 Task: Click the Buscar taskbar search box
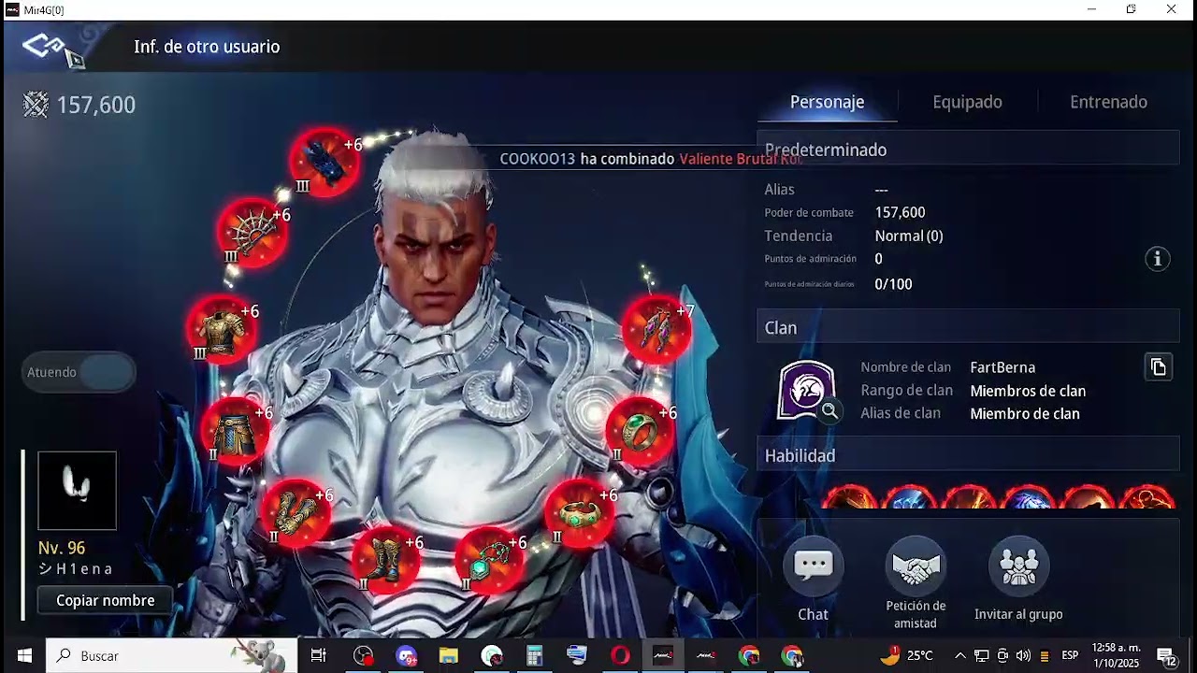click(173, 655)
